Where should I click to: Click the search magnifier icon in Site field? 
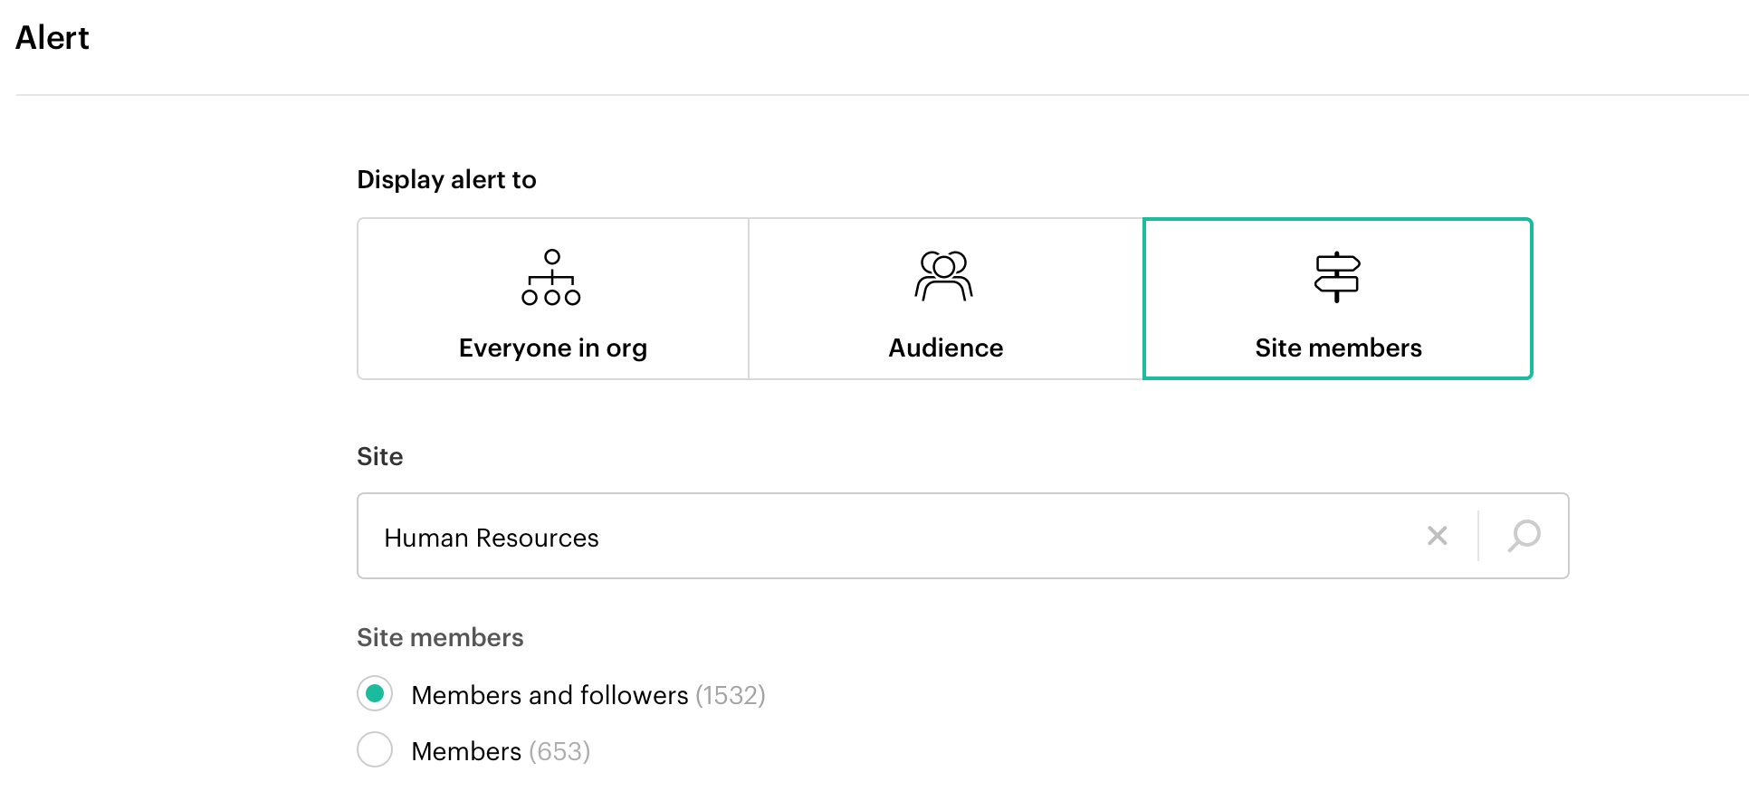[x=1524, y=536]
